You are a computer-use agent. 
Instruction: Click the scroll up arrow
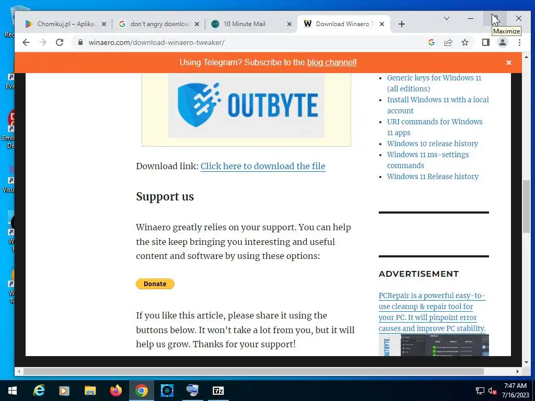[x=526, y=56]
